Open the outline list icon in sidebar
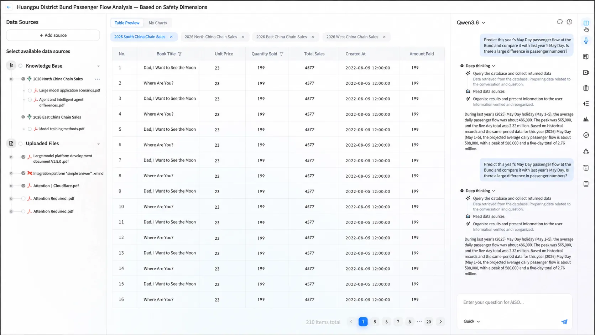The width and height of the screenshot is (595, 335). click(586, 104)
